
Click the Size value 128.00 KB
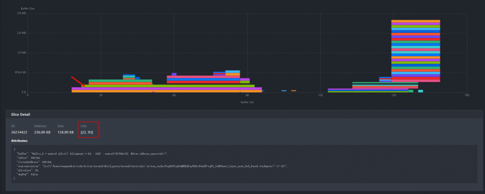point(66,132)
